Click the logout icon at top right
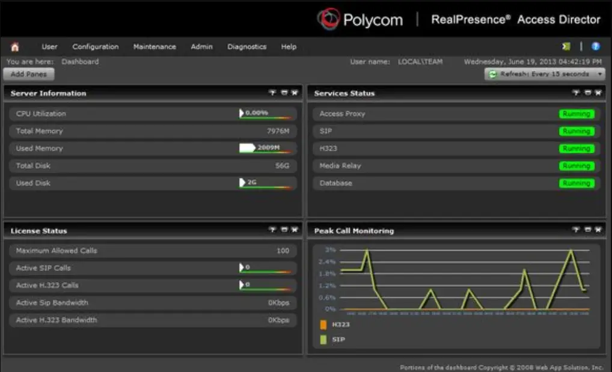Viewport: 612px width, 372px height. [x=565, y=46]
